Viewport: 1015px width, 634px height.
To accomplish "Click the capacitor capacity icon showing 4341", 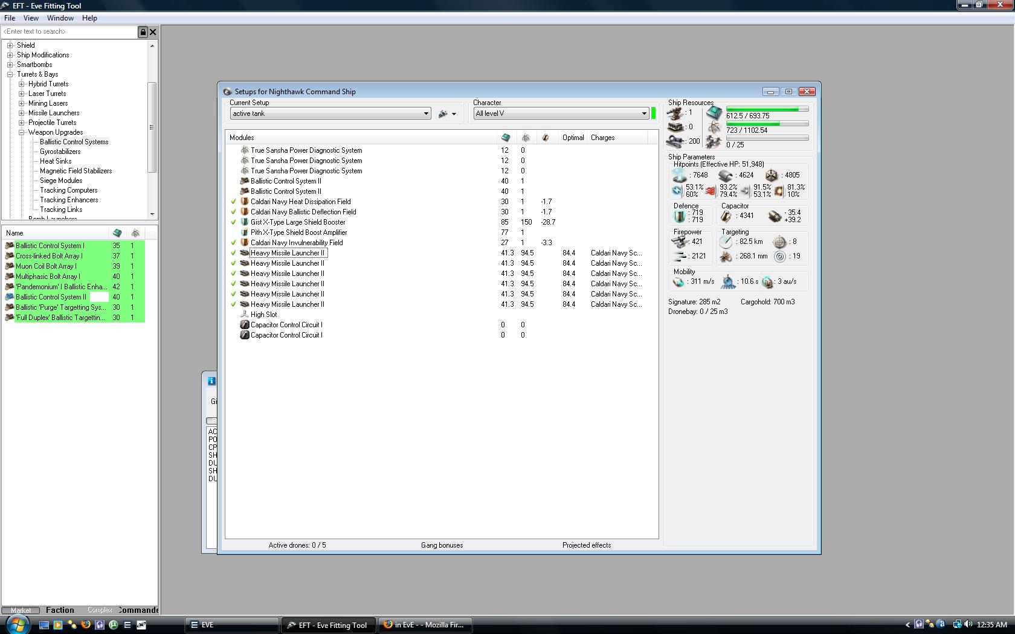I will tap(726, 216).
